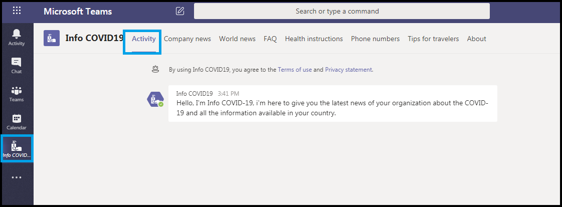The width and height of the screenshot is (562, 207).
Task: Open Tips for travelers tab
Action: [433, 39]
